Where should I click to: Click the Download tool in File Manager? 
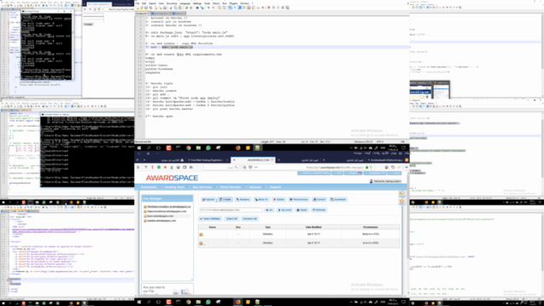pyautogui.click(x=338, y=200)
